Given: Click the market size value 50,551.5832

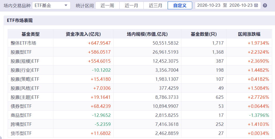Looking at the screenshot, I should point(166,43).
